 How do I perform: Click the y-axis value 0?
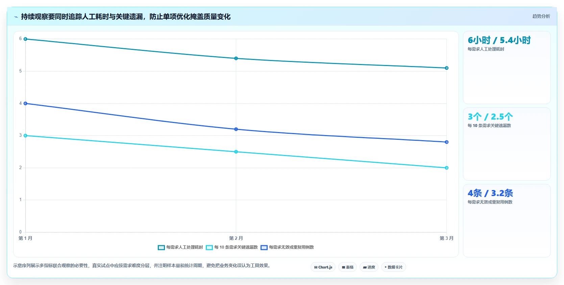20,232
